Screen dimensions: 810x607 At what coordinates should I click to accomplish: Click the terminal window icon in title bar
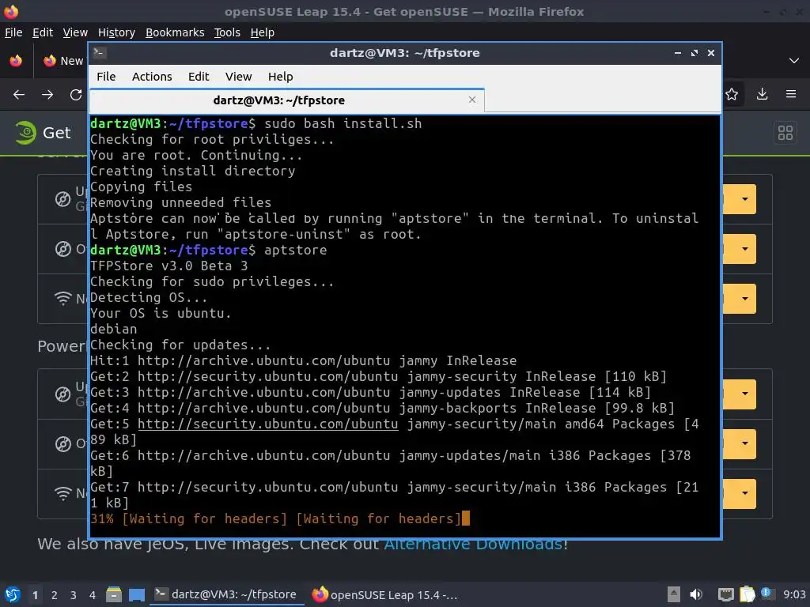(100, 53)
